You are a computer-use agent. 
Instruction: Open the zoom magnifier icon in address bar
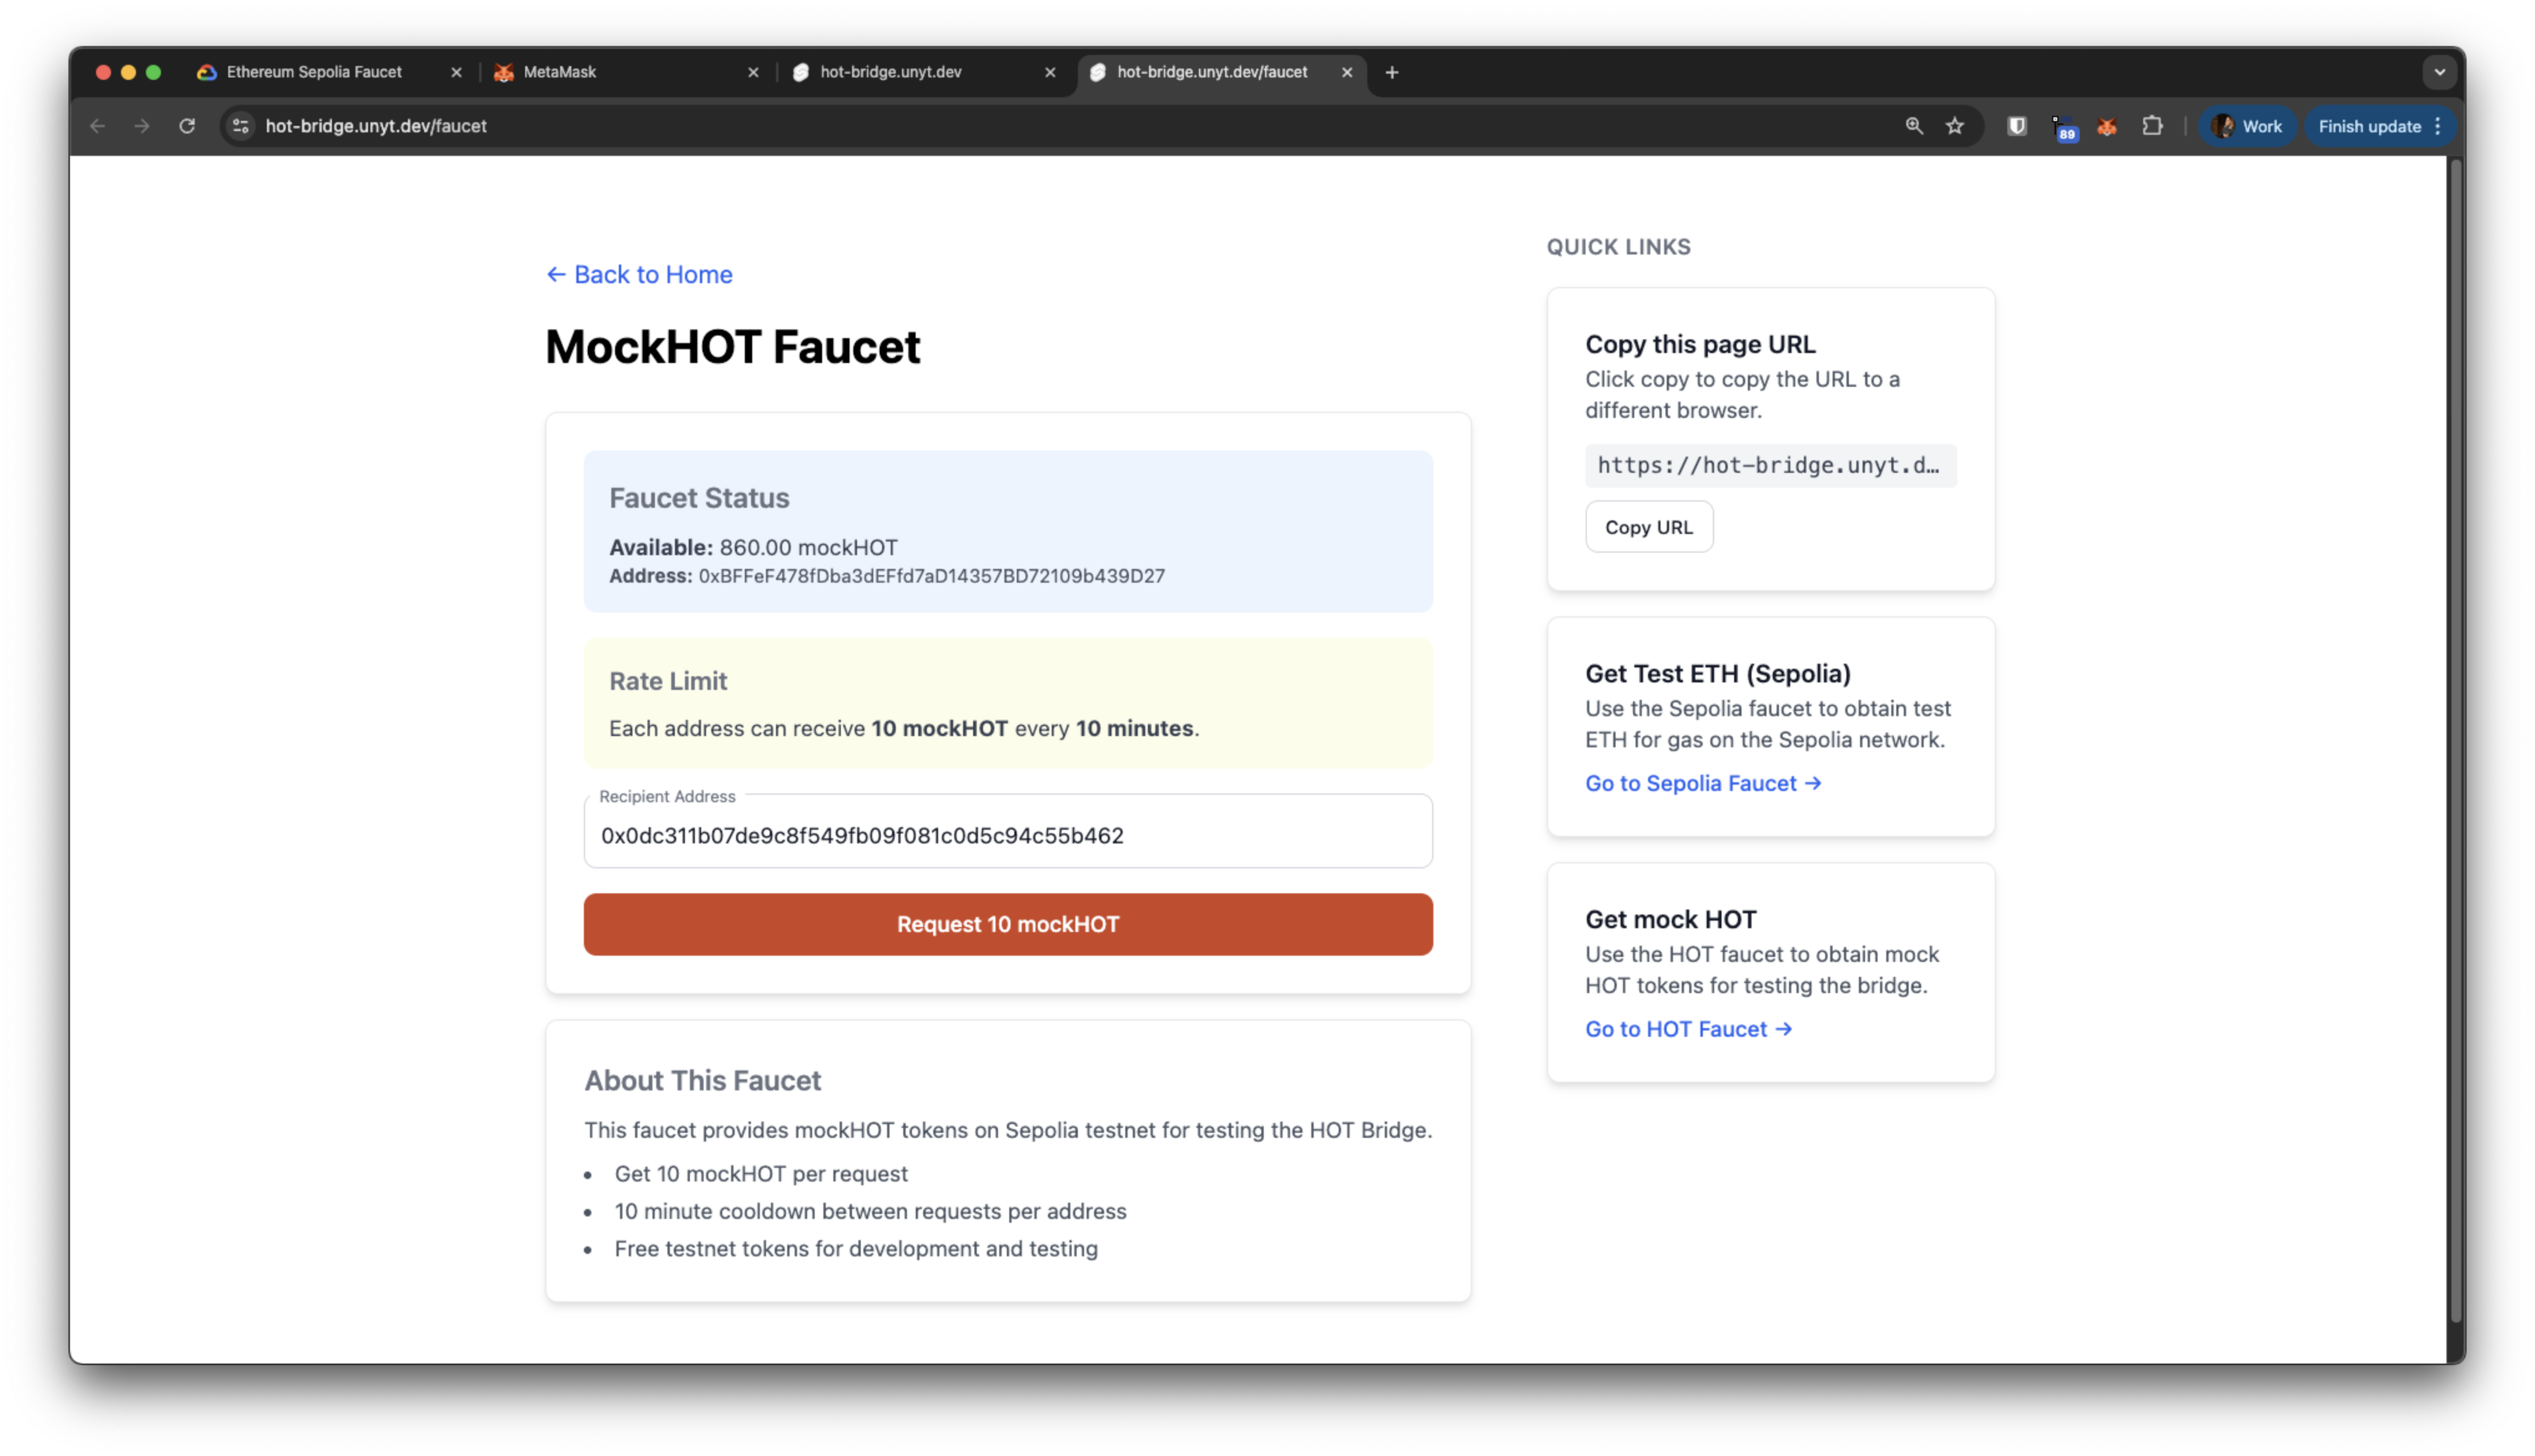tap(1913, 126)
